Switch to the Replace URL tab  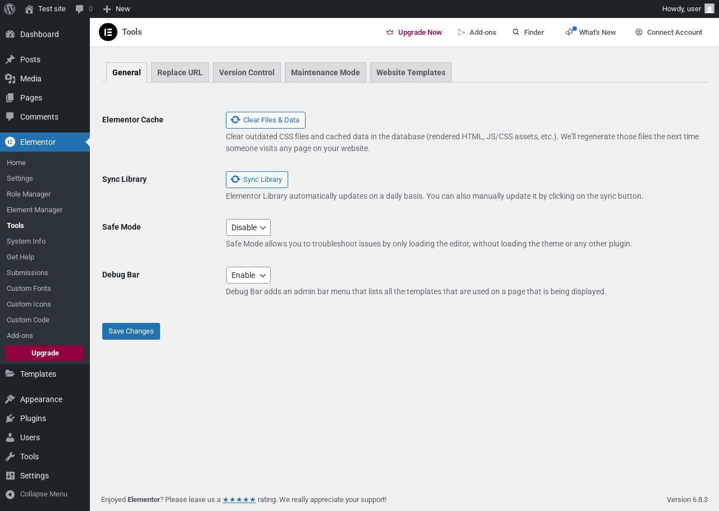180,72
